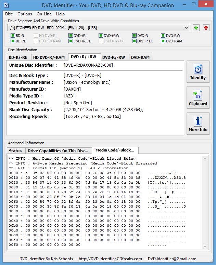Image resolution: width=216 pixels, height=265 pixels.
Task: Open the On-Line menu
Action: (44, 14)
